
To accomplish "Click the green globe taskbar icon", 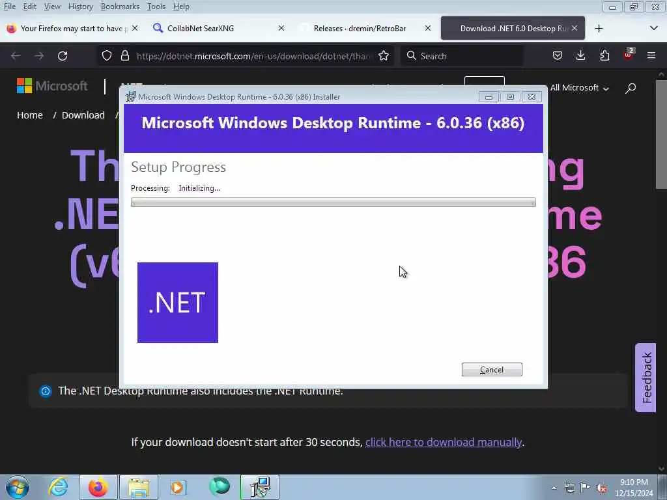I will [x=220, y=487].
